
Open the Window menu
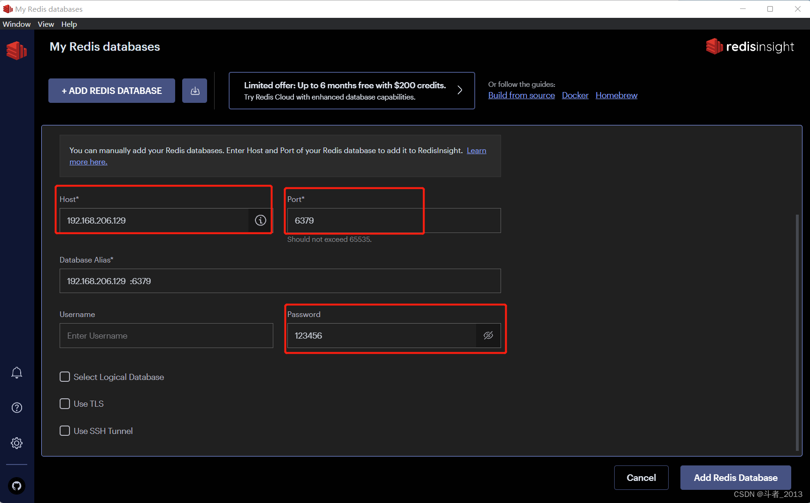tap(16, 24)
